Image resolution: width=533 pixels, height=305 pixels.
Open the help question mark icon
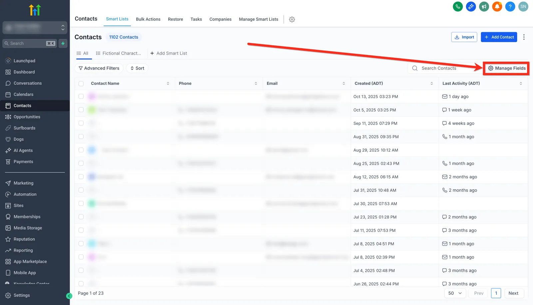click(x=510, y=6)
